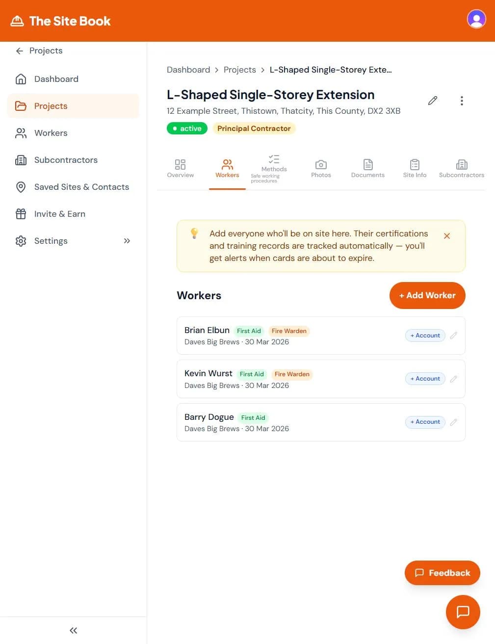Navigate to Invite & Earn
Viewport: 495px width, 644px height.
tap(59, 214)
